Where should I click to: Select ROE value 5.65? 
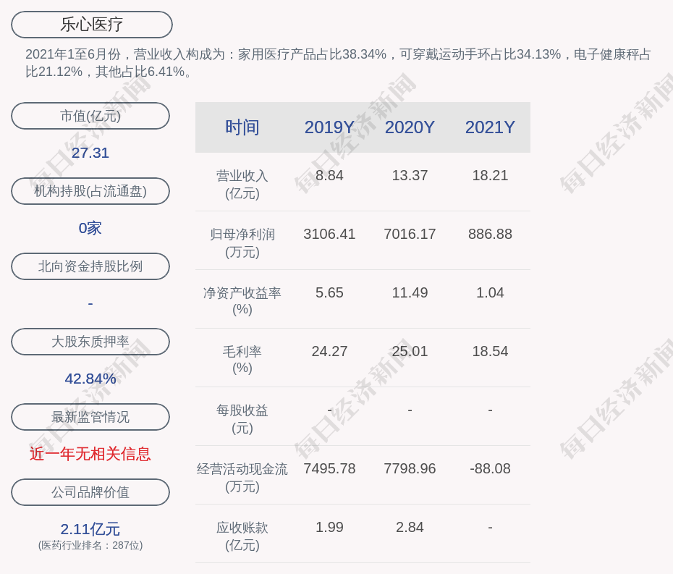tap(329, 293)
